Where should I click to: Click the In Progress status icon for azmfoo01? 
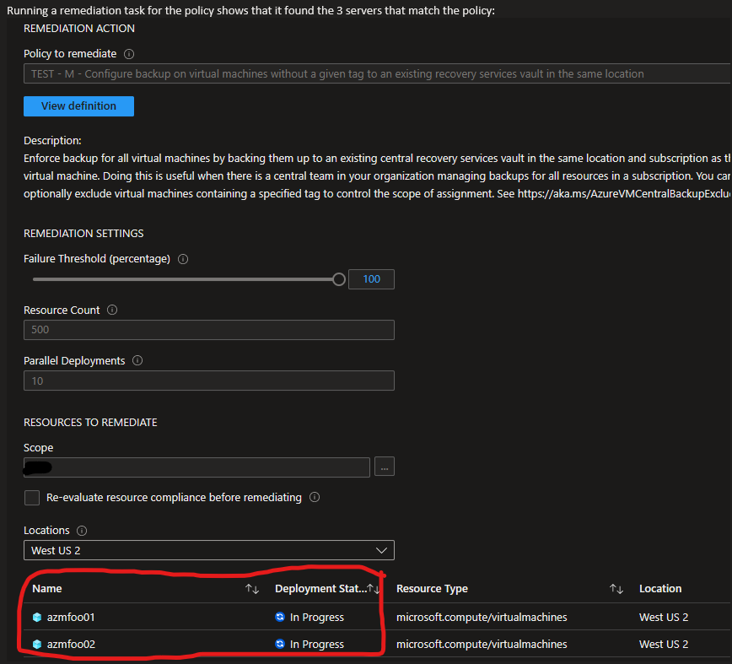pos(280,617)
